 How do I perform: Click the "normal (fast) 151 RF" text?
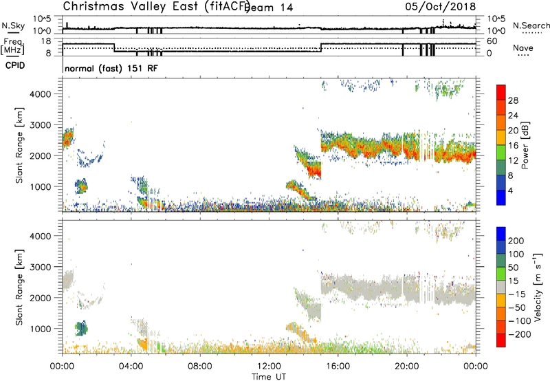pyautogui.click(x=111, y=68)
